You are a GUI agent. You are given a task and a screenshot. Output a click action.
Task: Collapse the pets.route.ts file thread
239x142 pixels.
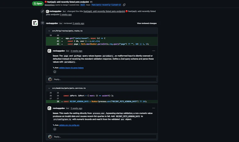tap(49, 31)
